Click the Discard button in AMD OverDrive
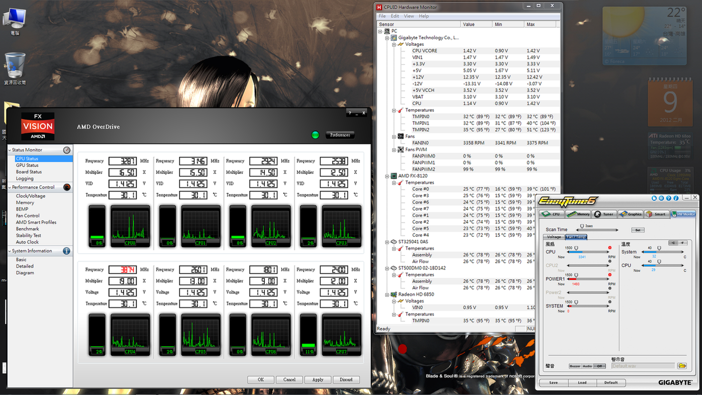The image size is (702, 395). [346, 379]
